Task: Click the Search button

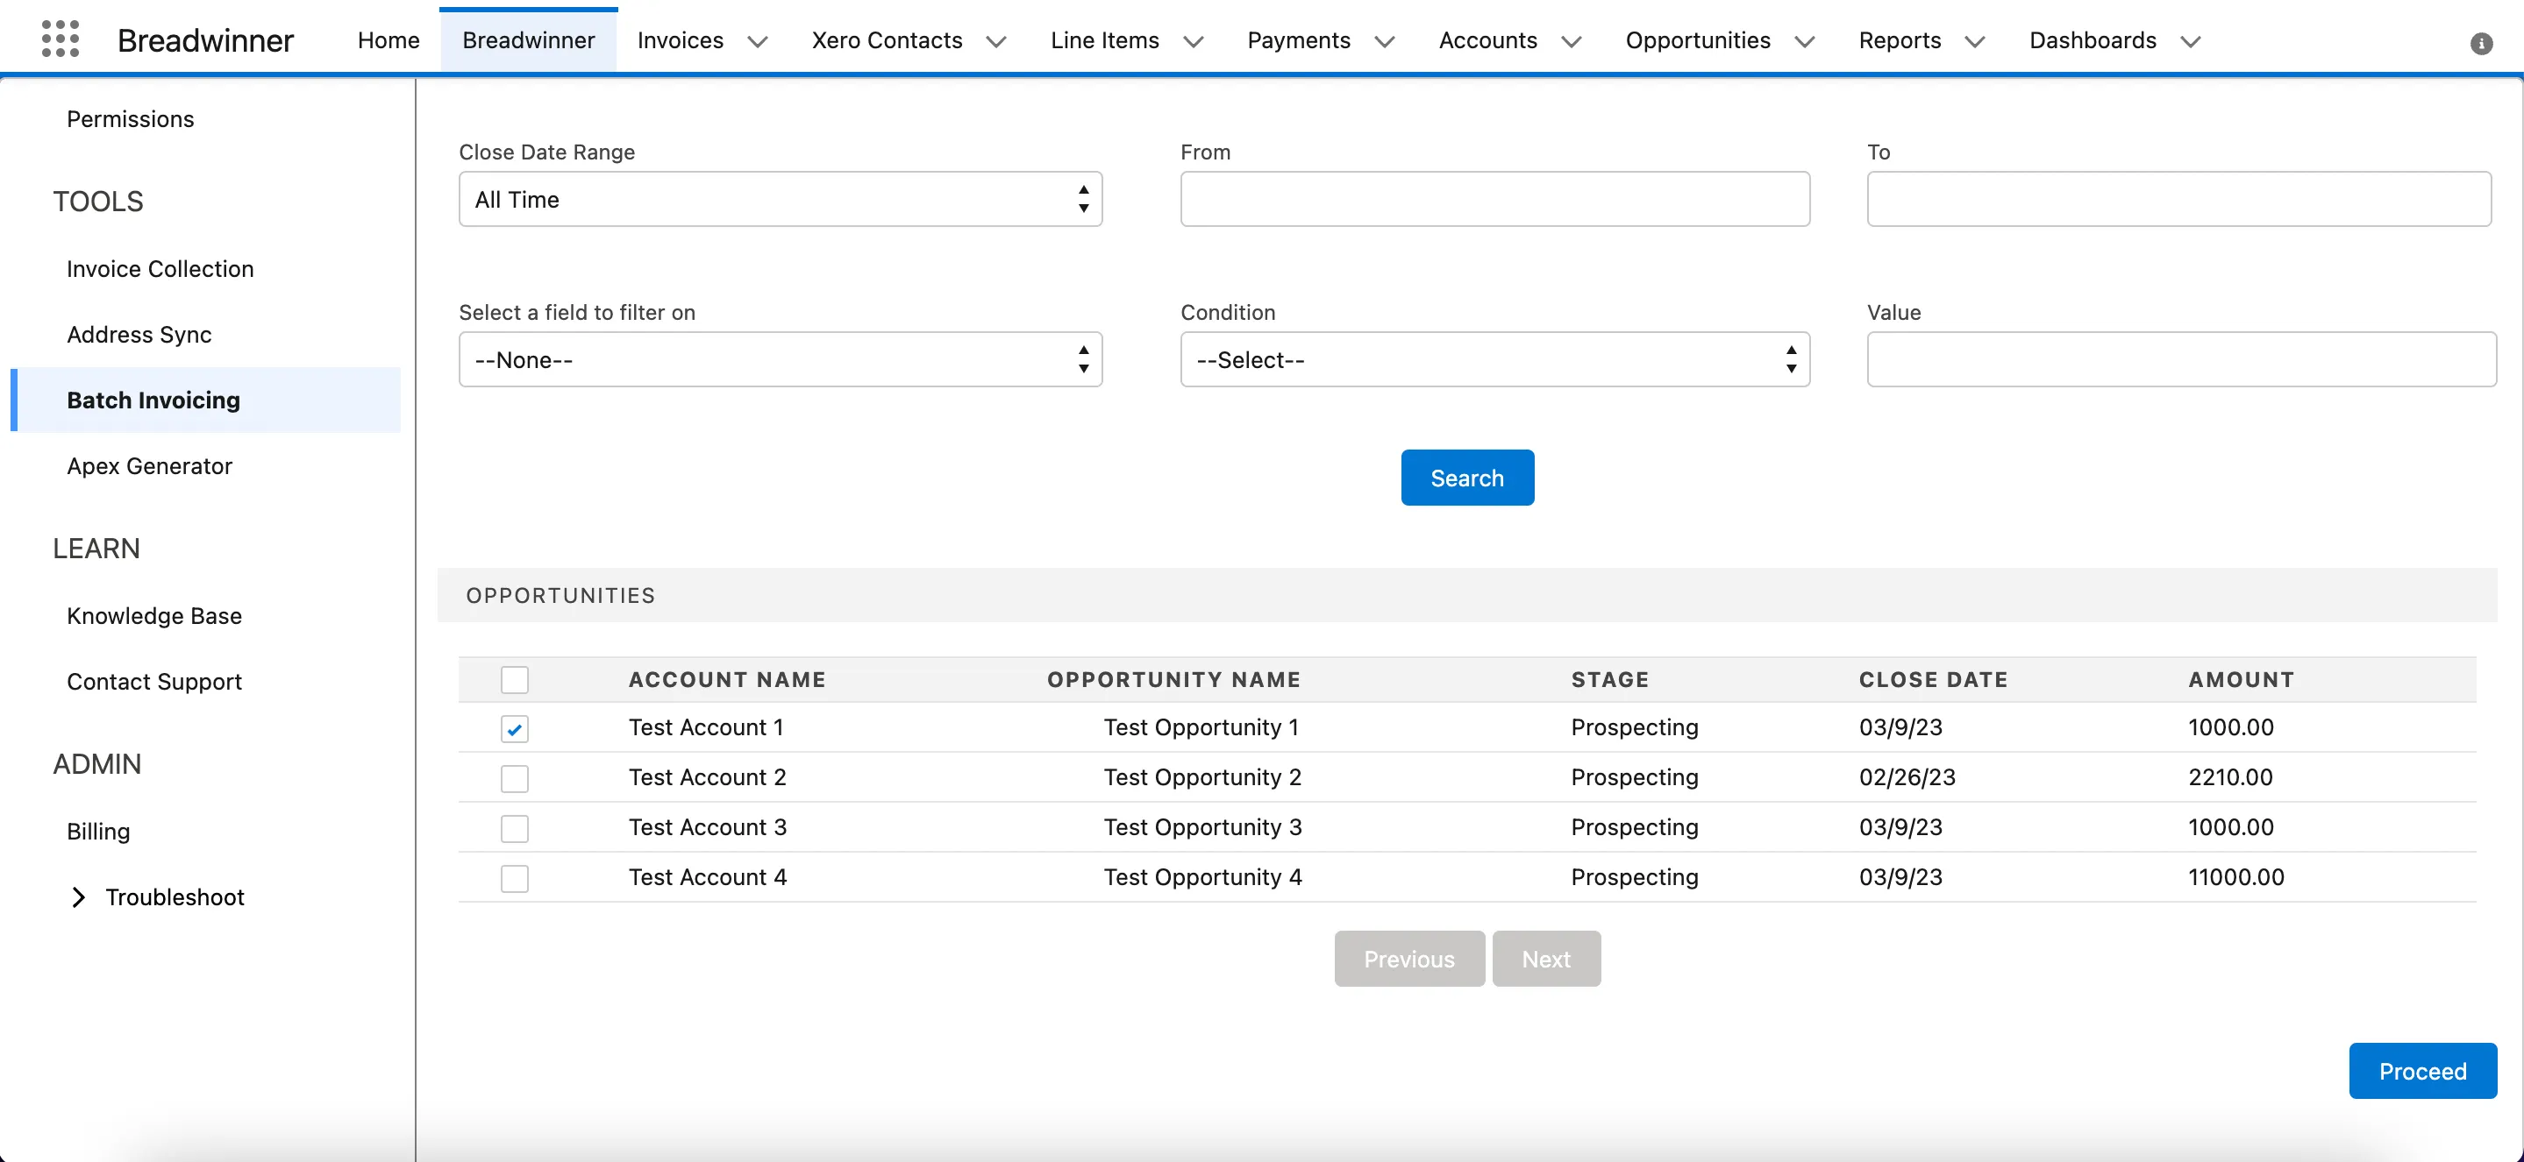Action: (1467, 478)
